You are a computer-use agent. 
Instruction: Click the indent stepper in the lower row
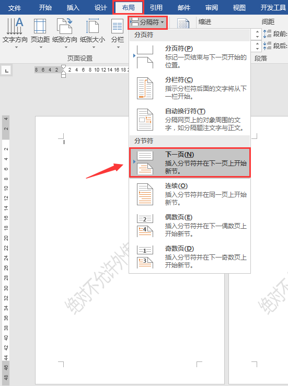click(x=257, y=46)
